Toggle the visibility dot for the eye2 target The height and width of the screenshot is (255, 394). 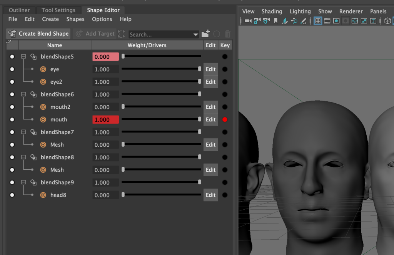[12, 82]
